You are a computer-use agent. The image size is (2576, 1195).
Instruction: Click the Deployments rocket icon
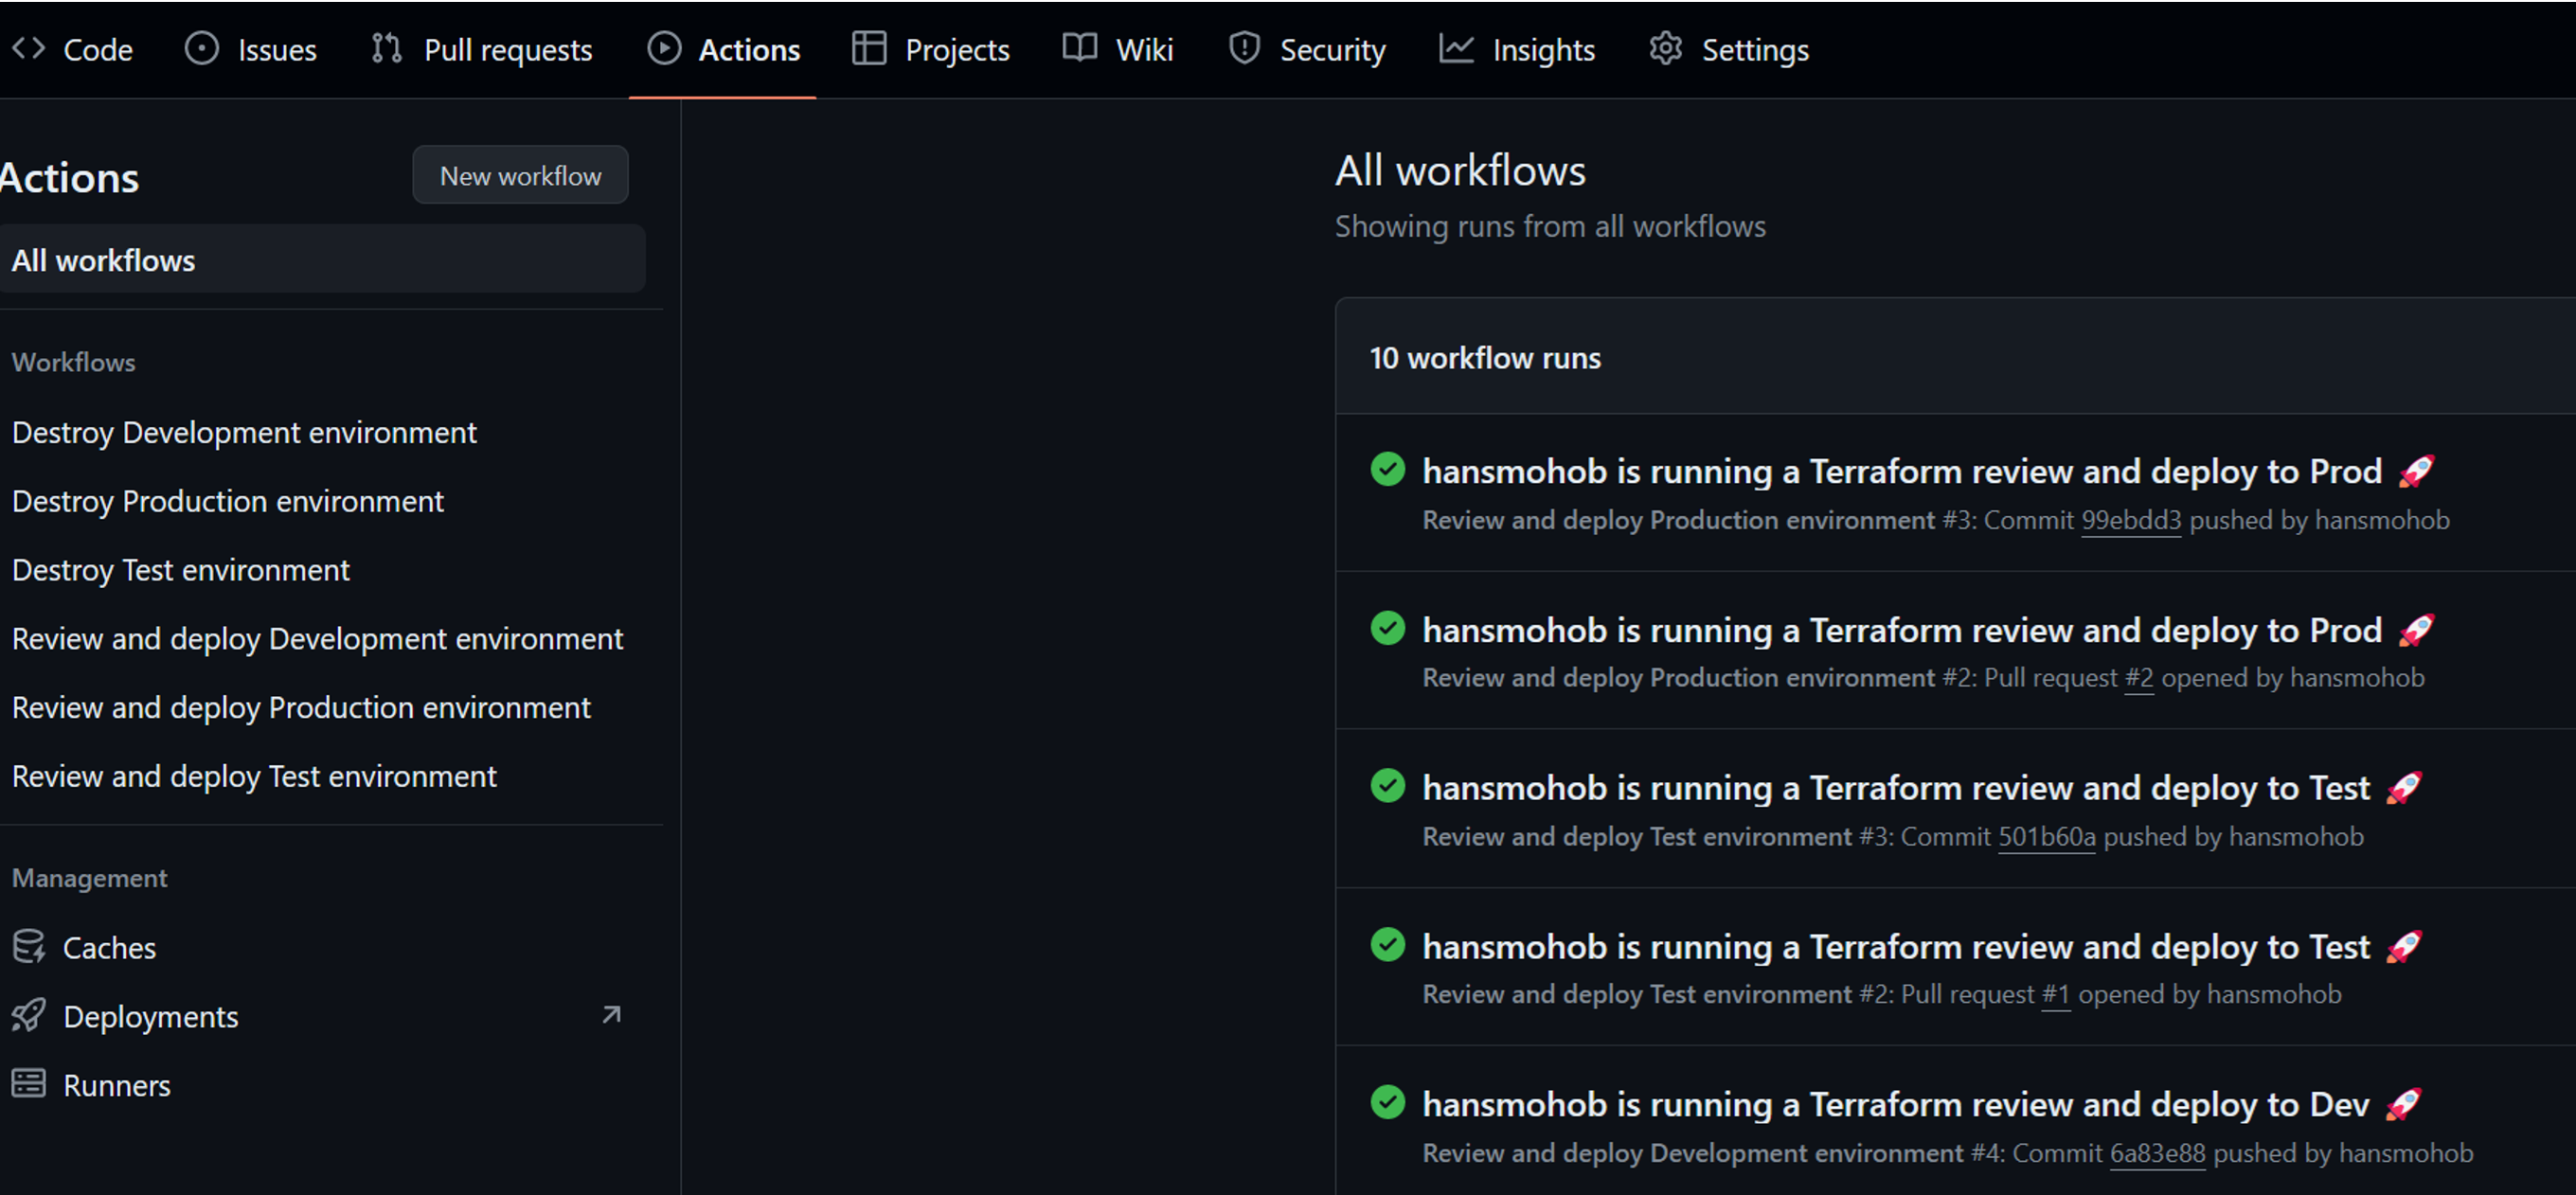point(29,1015)
